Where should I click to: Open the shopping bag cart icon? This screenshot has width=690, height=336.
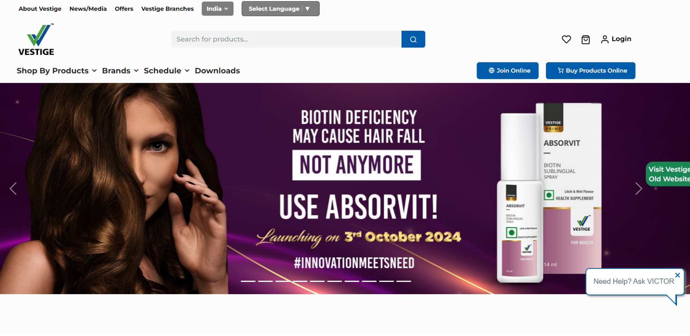(586, 40)
